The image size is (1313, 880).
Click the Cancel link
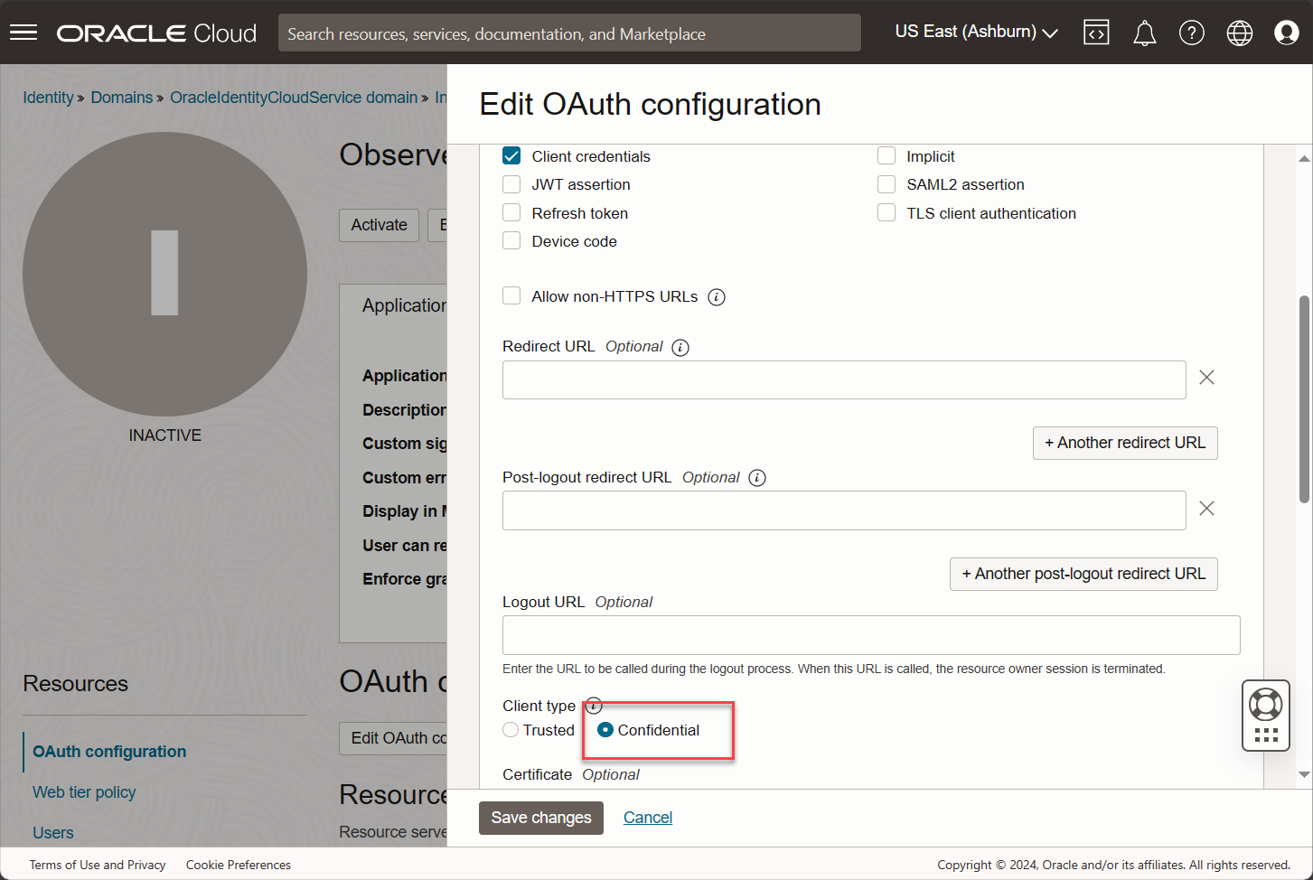[x=647, y=818]
